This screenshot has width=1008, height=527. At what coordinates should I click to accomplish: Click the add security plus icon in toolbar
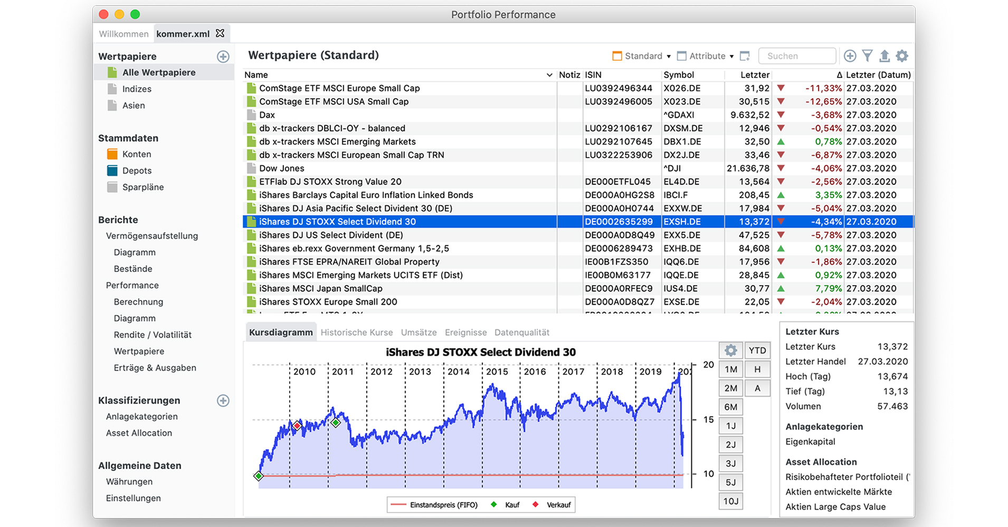[x=850, y=56]
